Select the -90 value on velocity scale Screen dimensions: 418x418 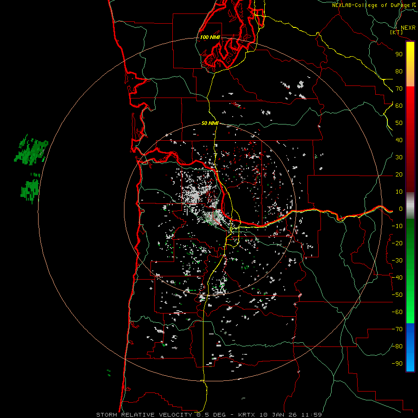[397, 364]
